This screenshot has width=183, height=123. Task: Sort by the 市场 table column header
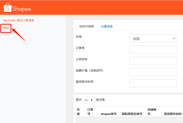(x=78, y=111)
